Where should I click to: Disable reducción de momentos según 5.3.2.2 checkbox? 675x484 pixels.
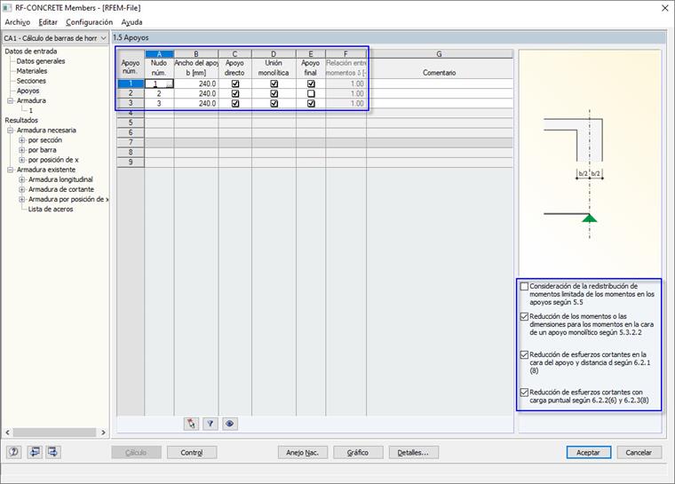tap(524, 316)
